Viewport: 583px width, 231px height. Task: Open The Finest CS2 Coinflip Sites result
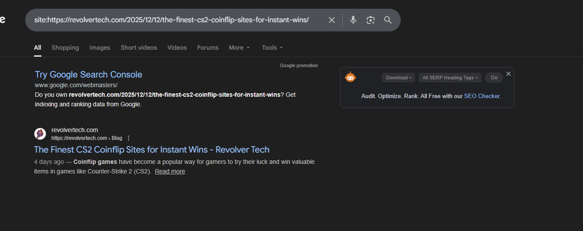point(152,149)
